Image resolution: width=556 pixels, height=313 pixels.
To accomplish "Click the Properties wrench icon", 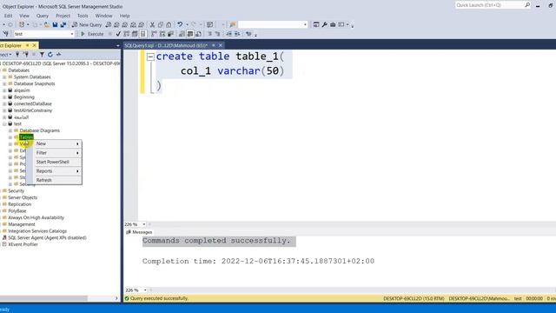I will (x=324, y=25).
